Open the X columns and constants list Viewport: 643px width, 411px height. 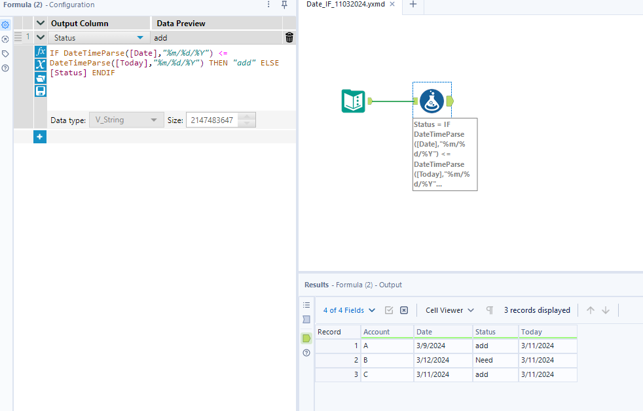point(41,64)
